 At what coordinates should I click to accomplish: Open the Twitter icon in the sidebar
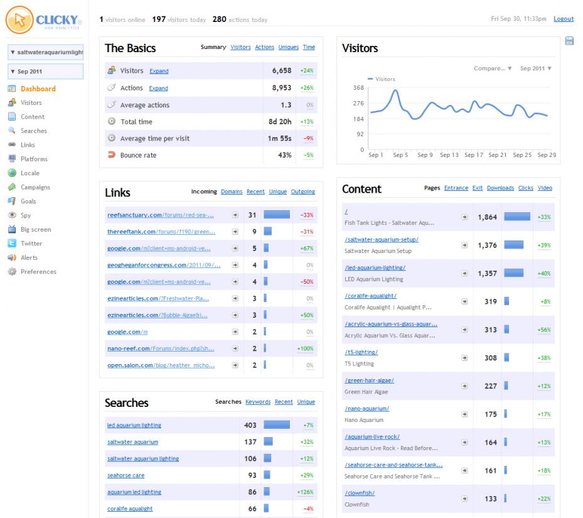pos(13,244)
